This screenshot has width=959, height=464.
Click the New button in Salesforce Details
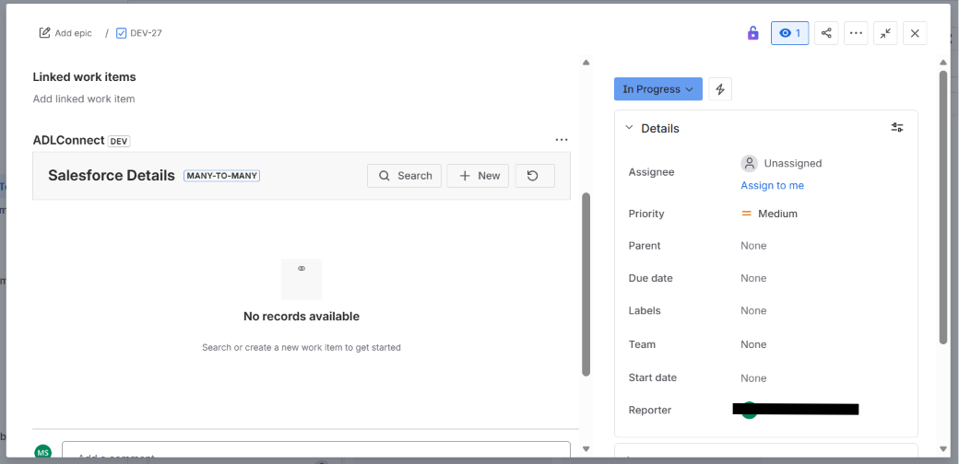[x=478, y=176]
